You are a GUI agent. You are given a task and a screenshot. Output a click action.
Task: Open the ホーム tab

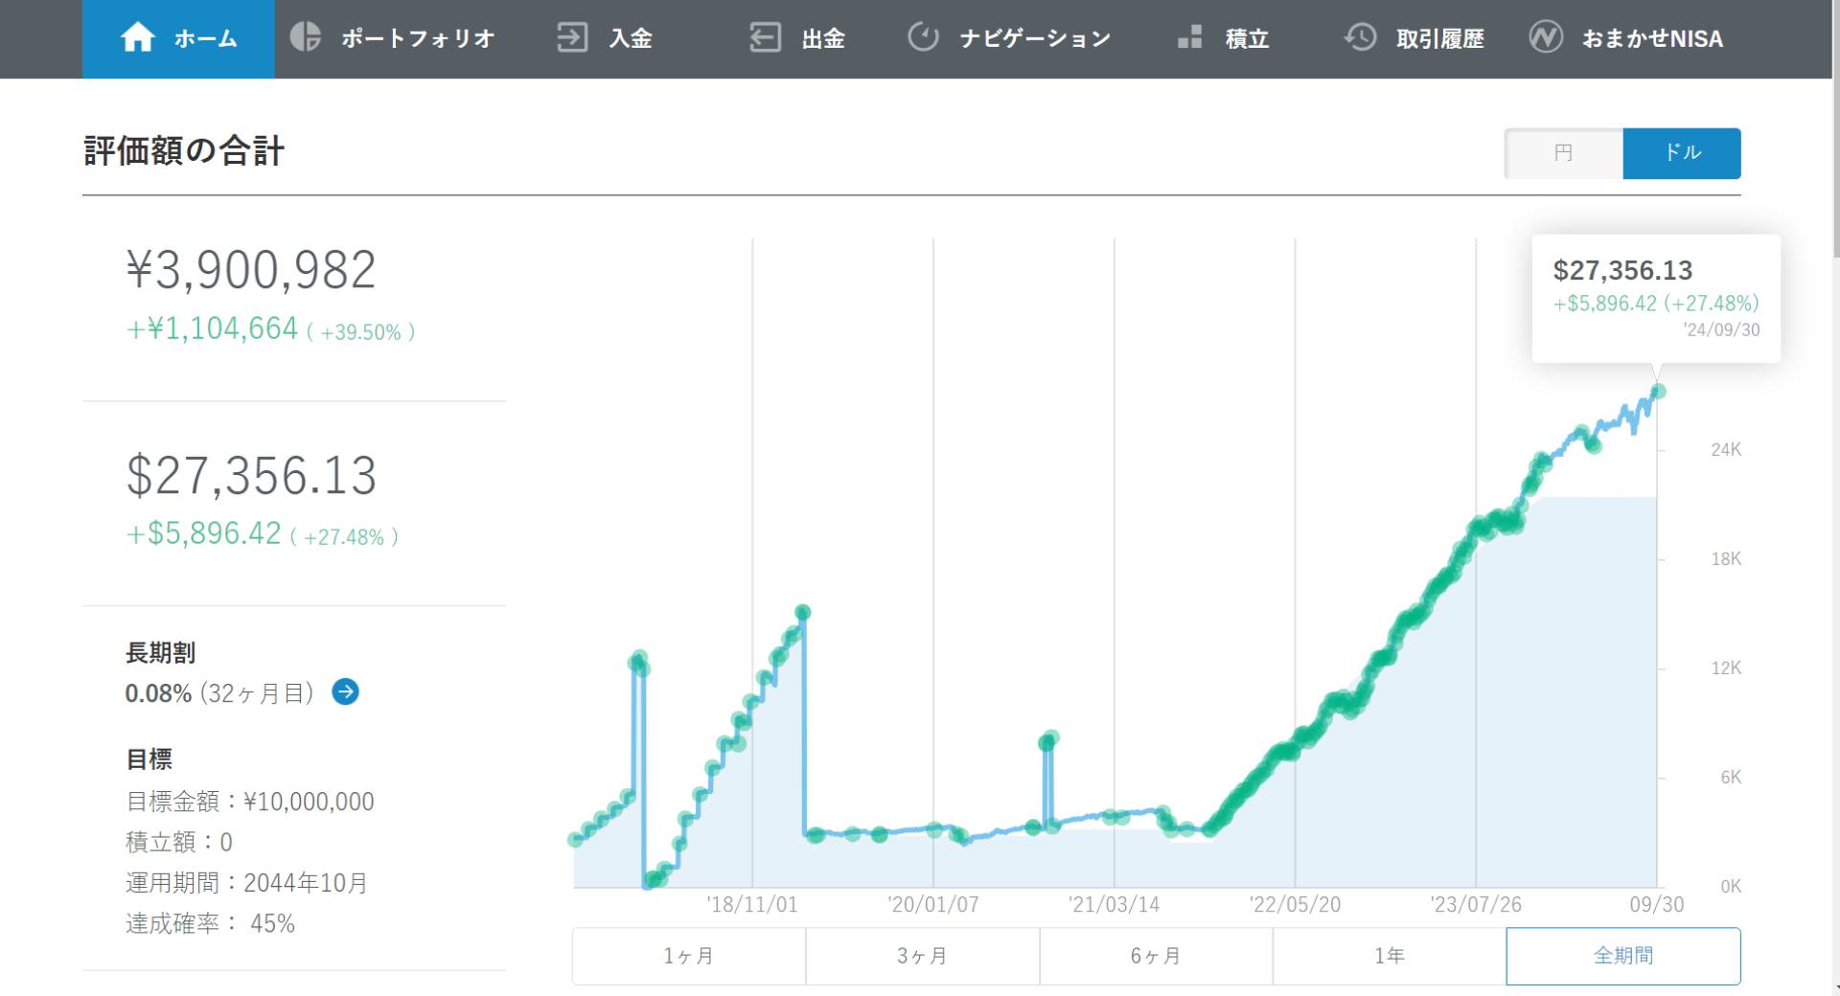pyautogui.click(x=178, y=39)
